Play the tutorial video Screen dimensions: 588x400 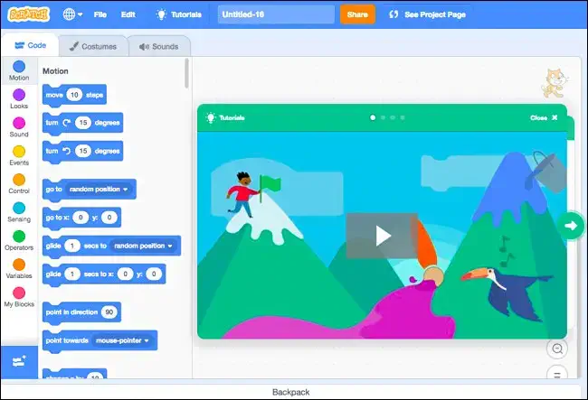click(x=382, y=236)
